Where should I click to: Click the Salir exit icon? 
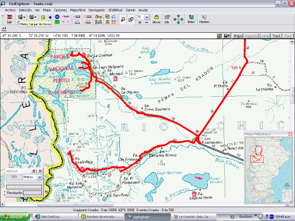tap(9, 19)
